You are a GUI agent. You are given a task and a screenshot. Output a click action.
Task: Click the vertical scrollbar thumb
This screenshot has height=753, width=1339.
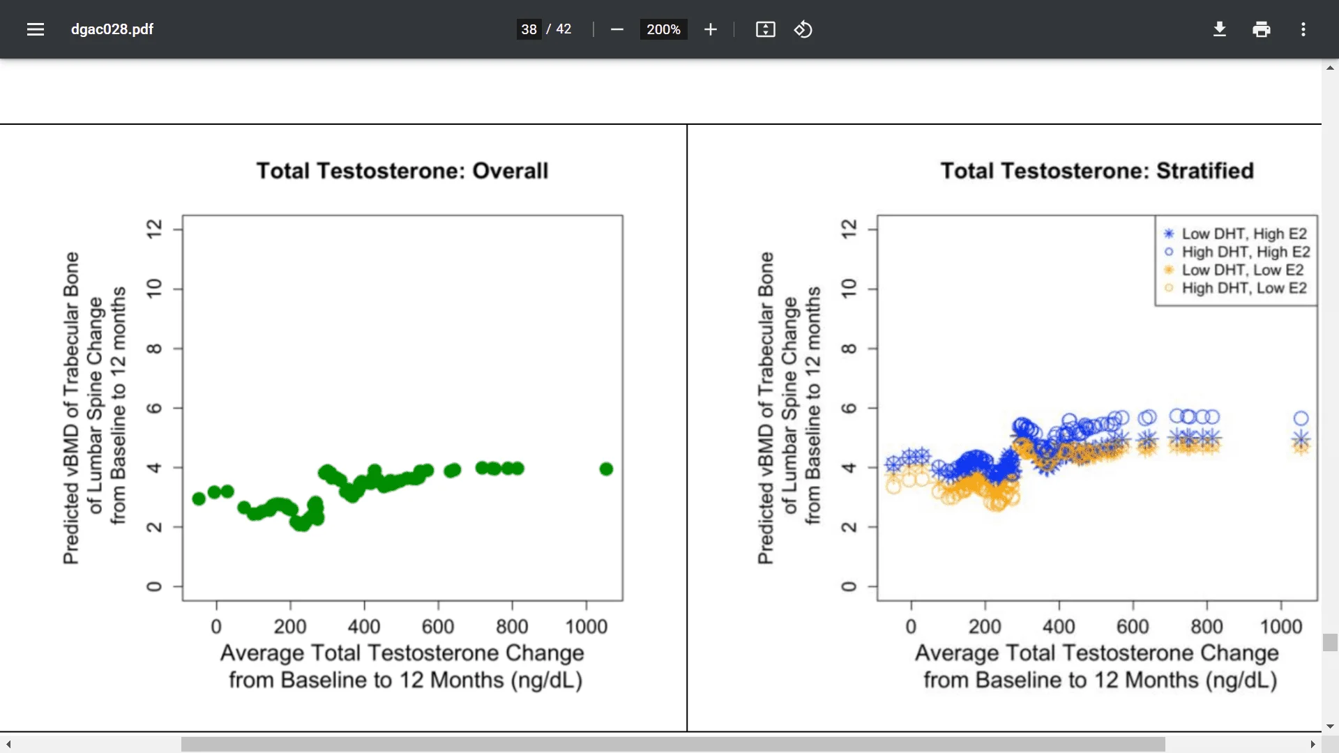point(1330,642)
